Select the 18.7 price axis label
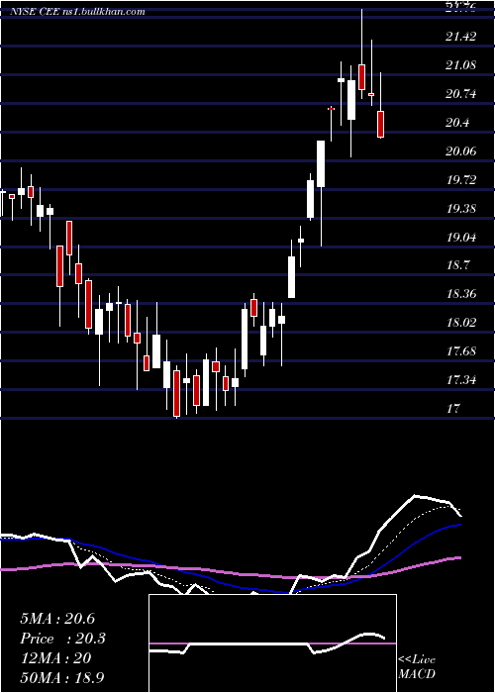This screenshot has width=495, height=693. 457,265
